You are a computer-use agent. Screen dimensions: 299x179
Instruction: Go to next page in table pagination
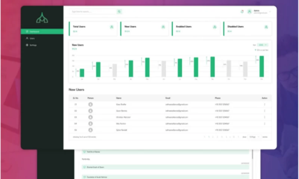238,137
